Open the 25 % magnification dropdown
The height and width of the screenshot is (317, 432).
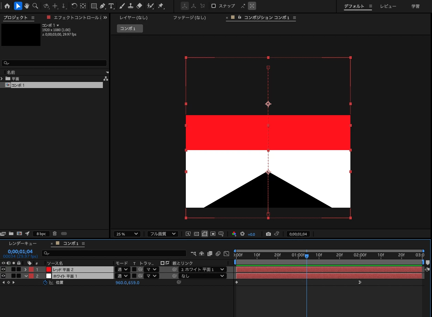[127, 234]
